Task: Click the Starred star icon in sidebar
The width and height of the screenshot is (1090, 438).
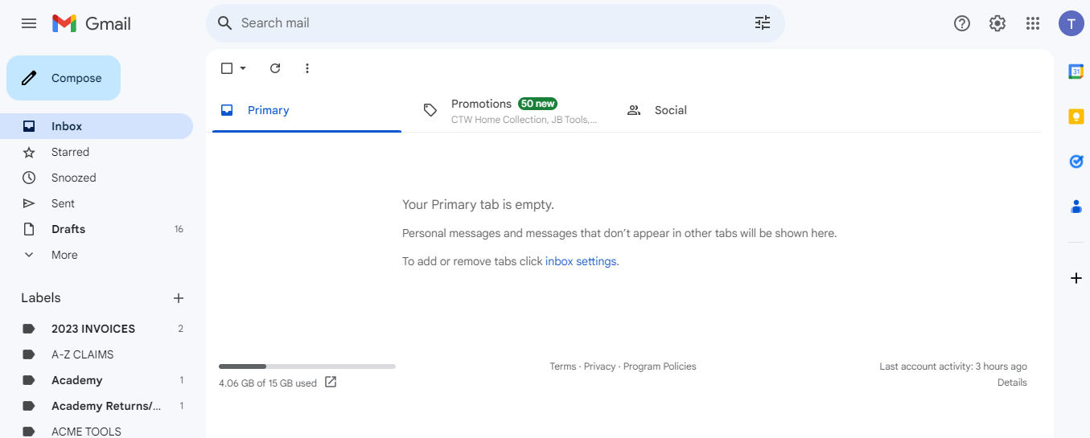Action: [x=29, y=152]
